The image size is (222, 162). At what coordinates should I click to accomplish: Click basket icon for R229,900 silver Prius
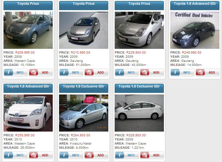click(x=145, y=72)
